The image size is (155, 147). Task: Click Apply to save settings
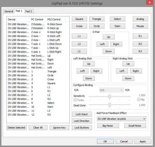point(143,141)
